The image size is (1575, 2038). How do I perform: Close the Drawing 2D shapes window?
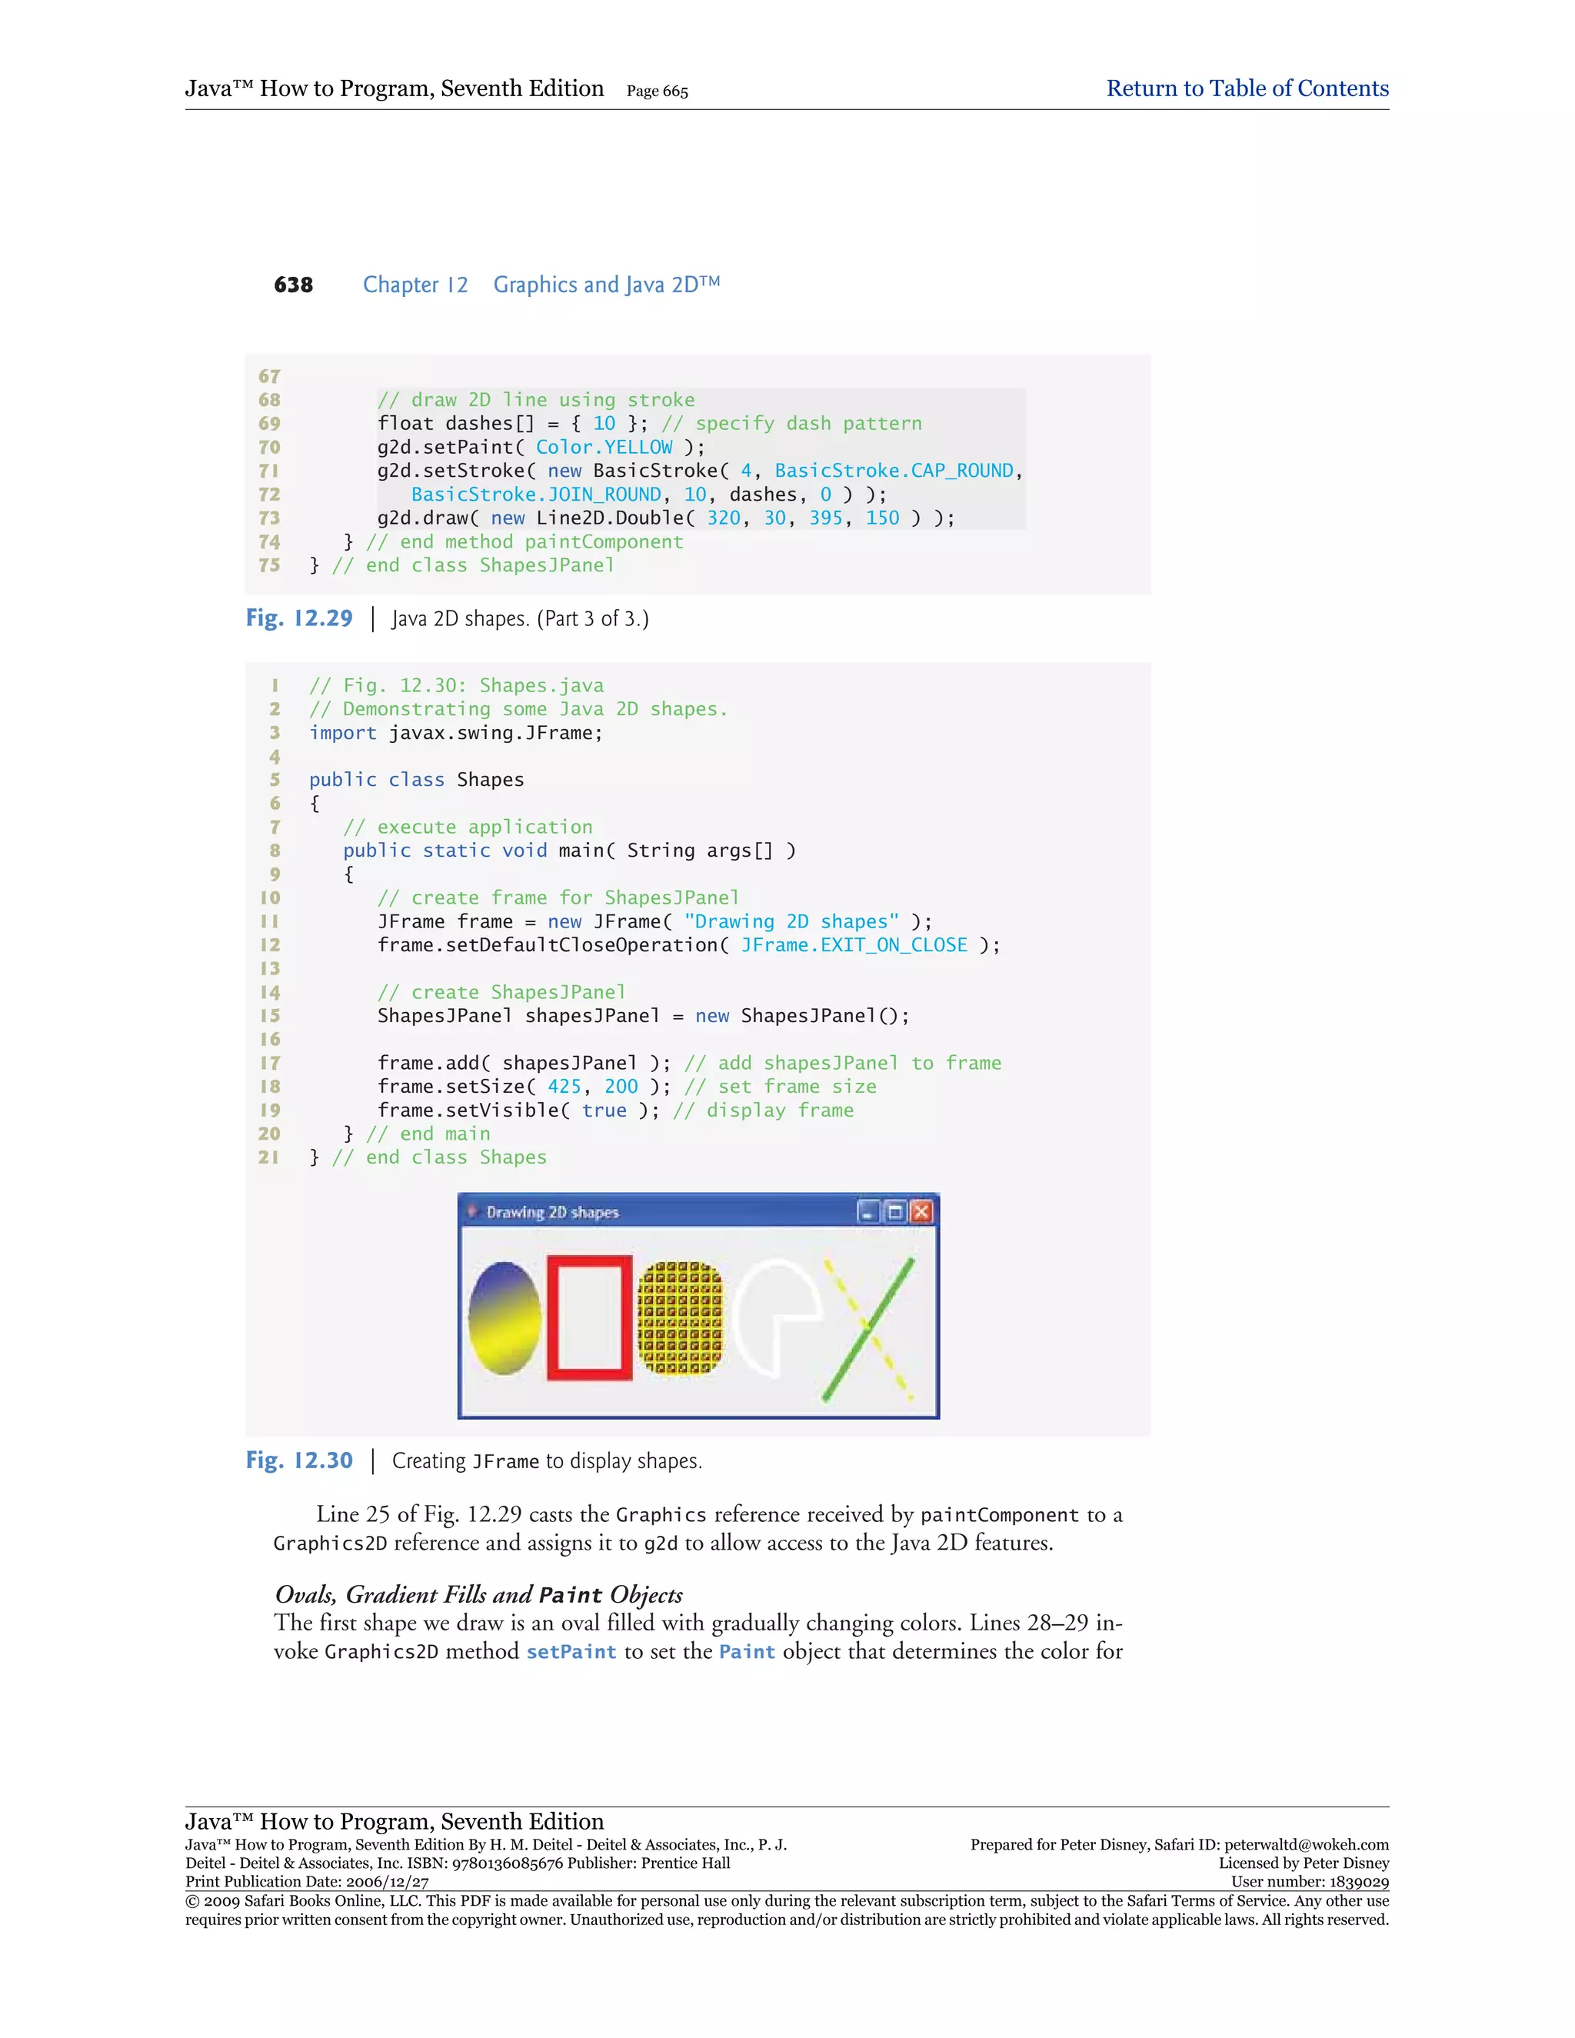coord(921,1211)
